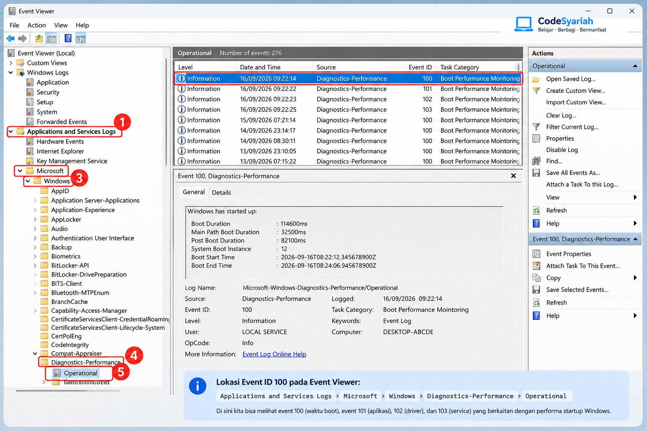Switch to the Details tab
The image size is (647, 431).
click(222, 192)
